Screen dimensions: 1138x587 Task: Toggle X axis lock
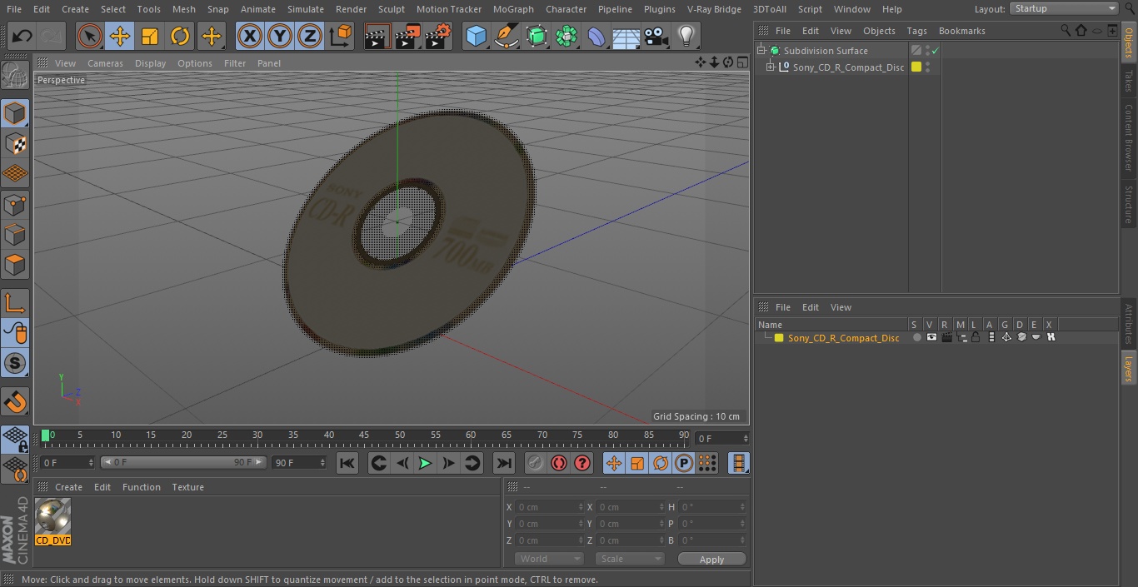click(249, 37)
